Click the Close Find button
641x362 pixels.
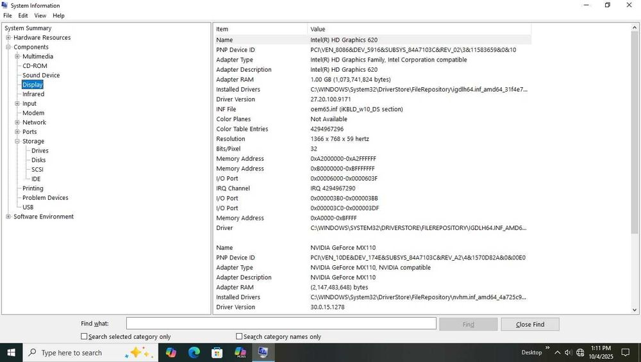tap(530, 324)
